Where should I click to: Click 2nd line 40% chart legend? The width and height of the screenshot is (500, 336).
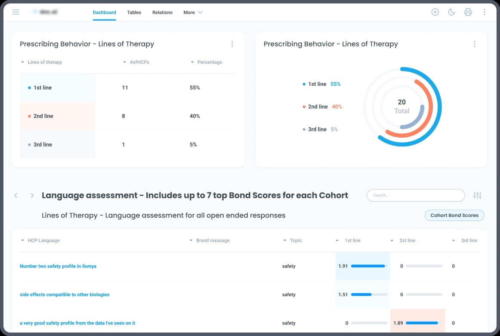pyautogui.click(x=322, y=106)
